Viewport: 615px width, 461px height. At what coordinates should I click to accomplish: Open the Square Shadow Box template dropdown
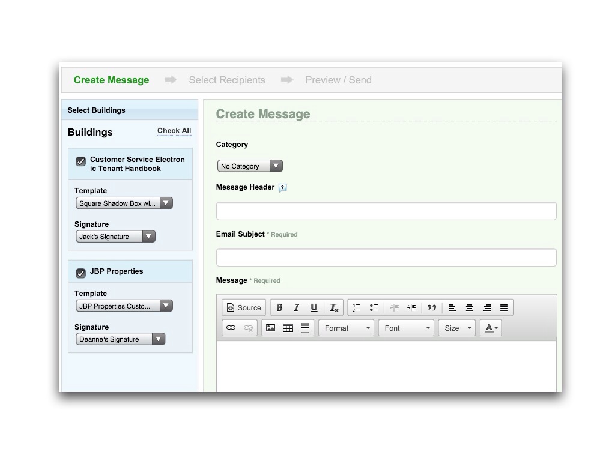click(124, 203)
